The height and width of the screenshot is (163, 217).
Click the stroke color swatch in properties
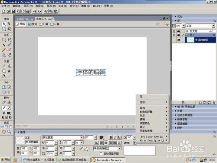(86, 148)
